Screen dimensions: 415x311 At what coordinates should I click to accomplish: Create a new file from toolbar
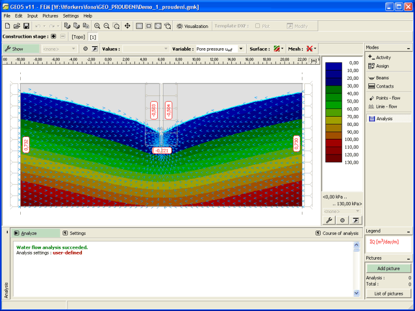pos(8,26)
